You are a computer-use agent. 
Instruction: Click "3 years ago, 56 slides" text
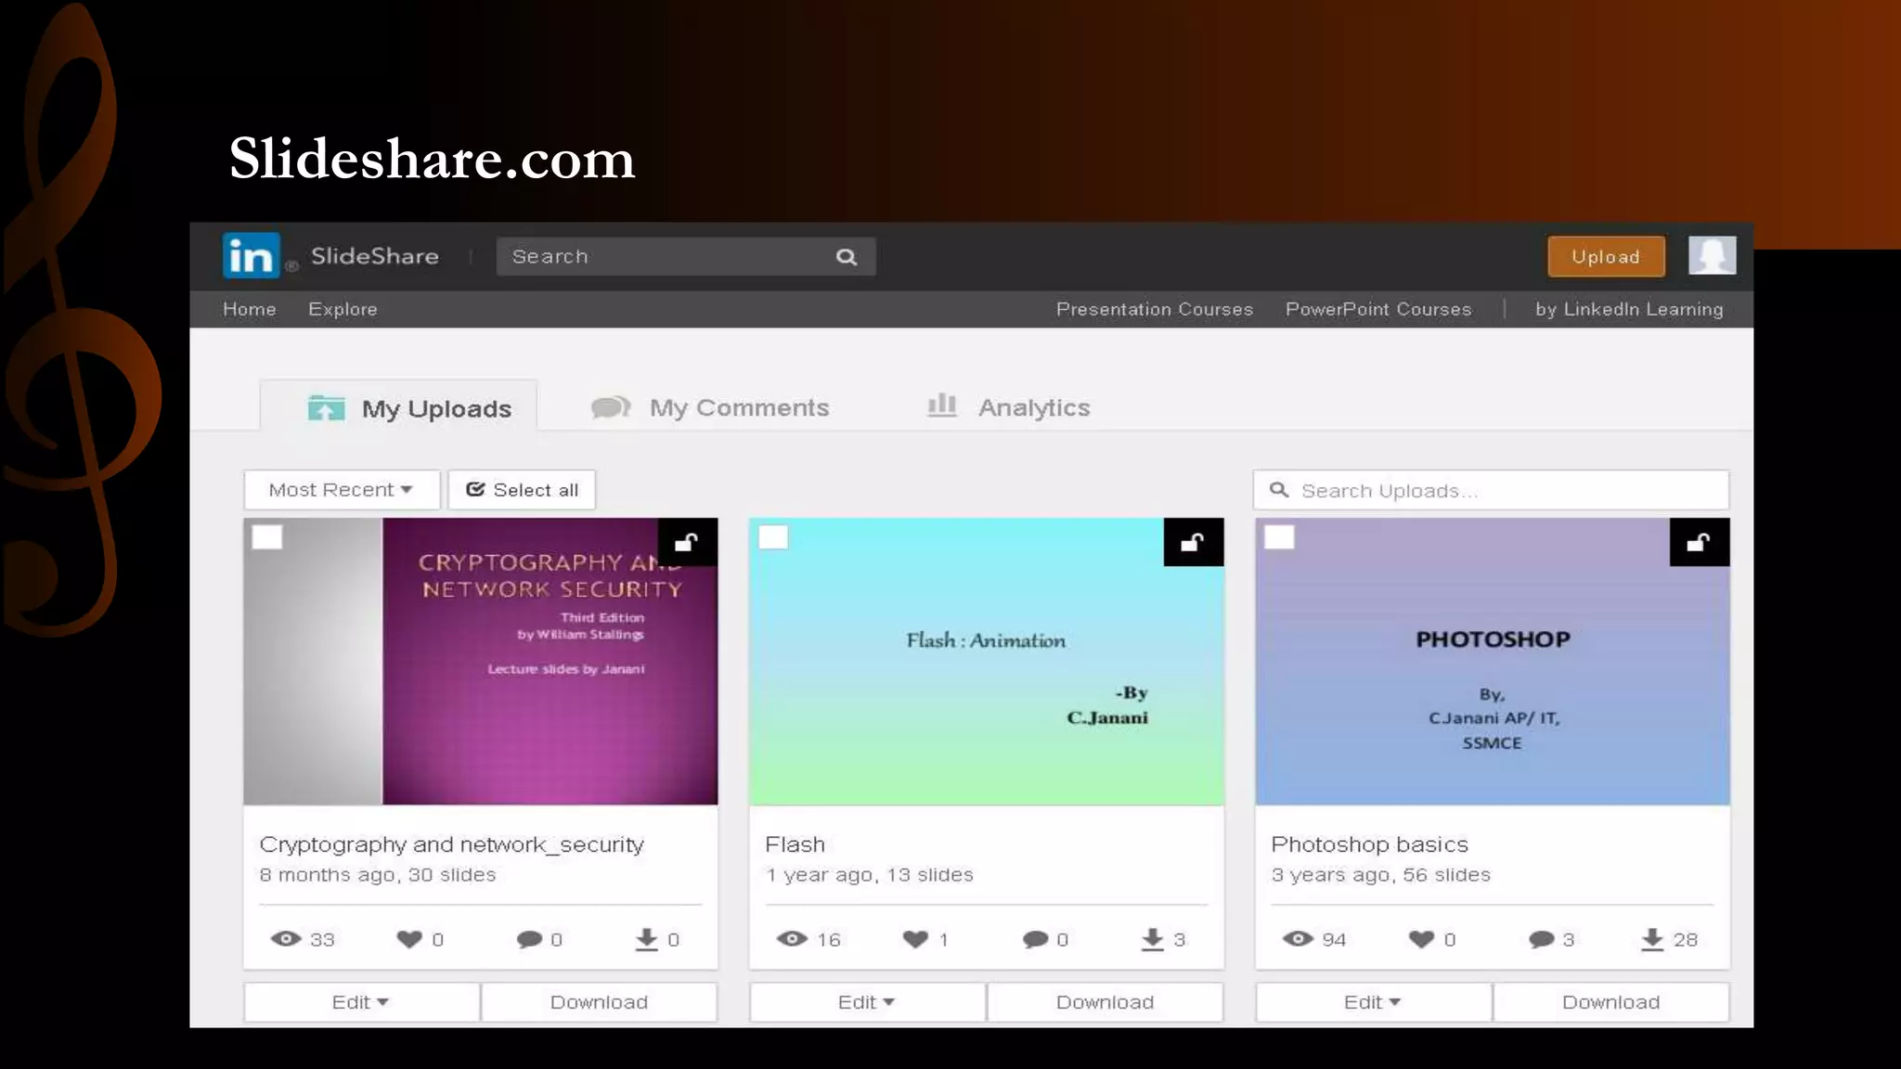(x=1380, y=874)
